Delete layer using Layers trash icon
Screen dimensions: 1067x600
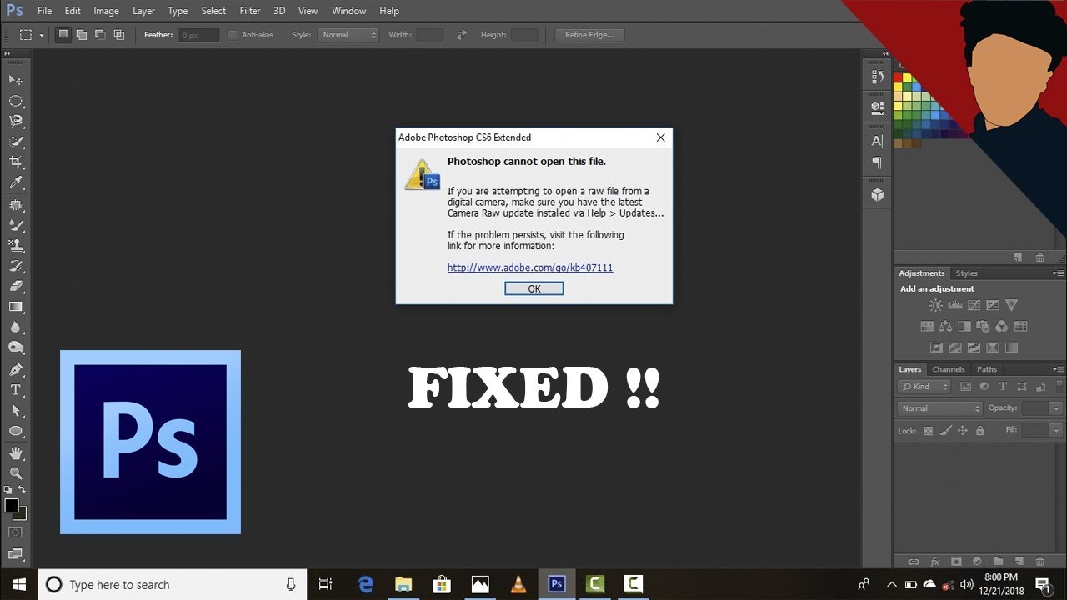(1039, 562)
